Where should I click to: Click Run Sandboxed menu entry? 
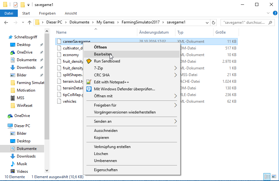[x=132, y=61]
